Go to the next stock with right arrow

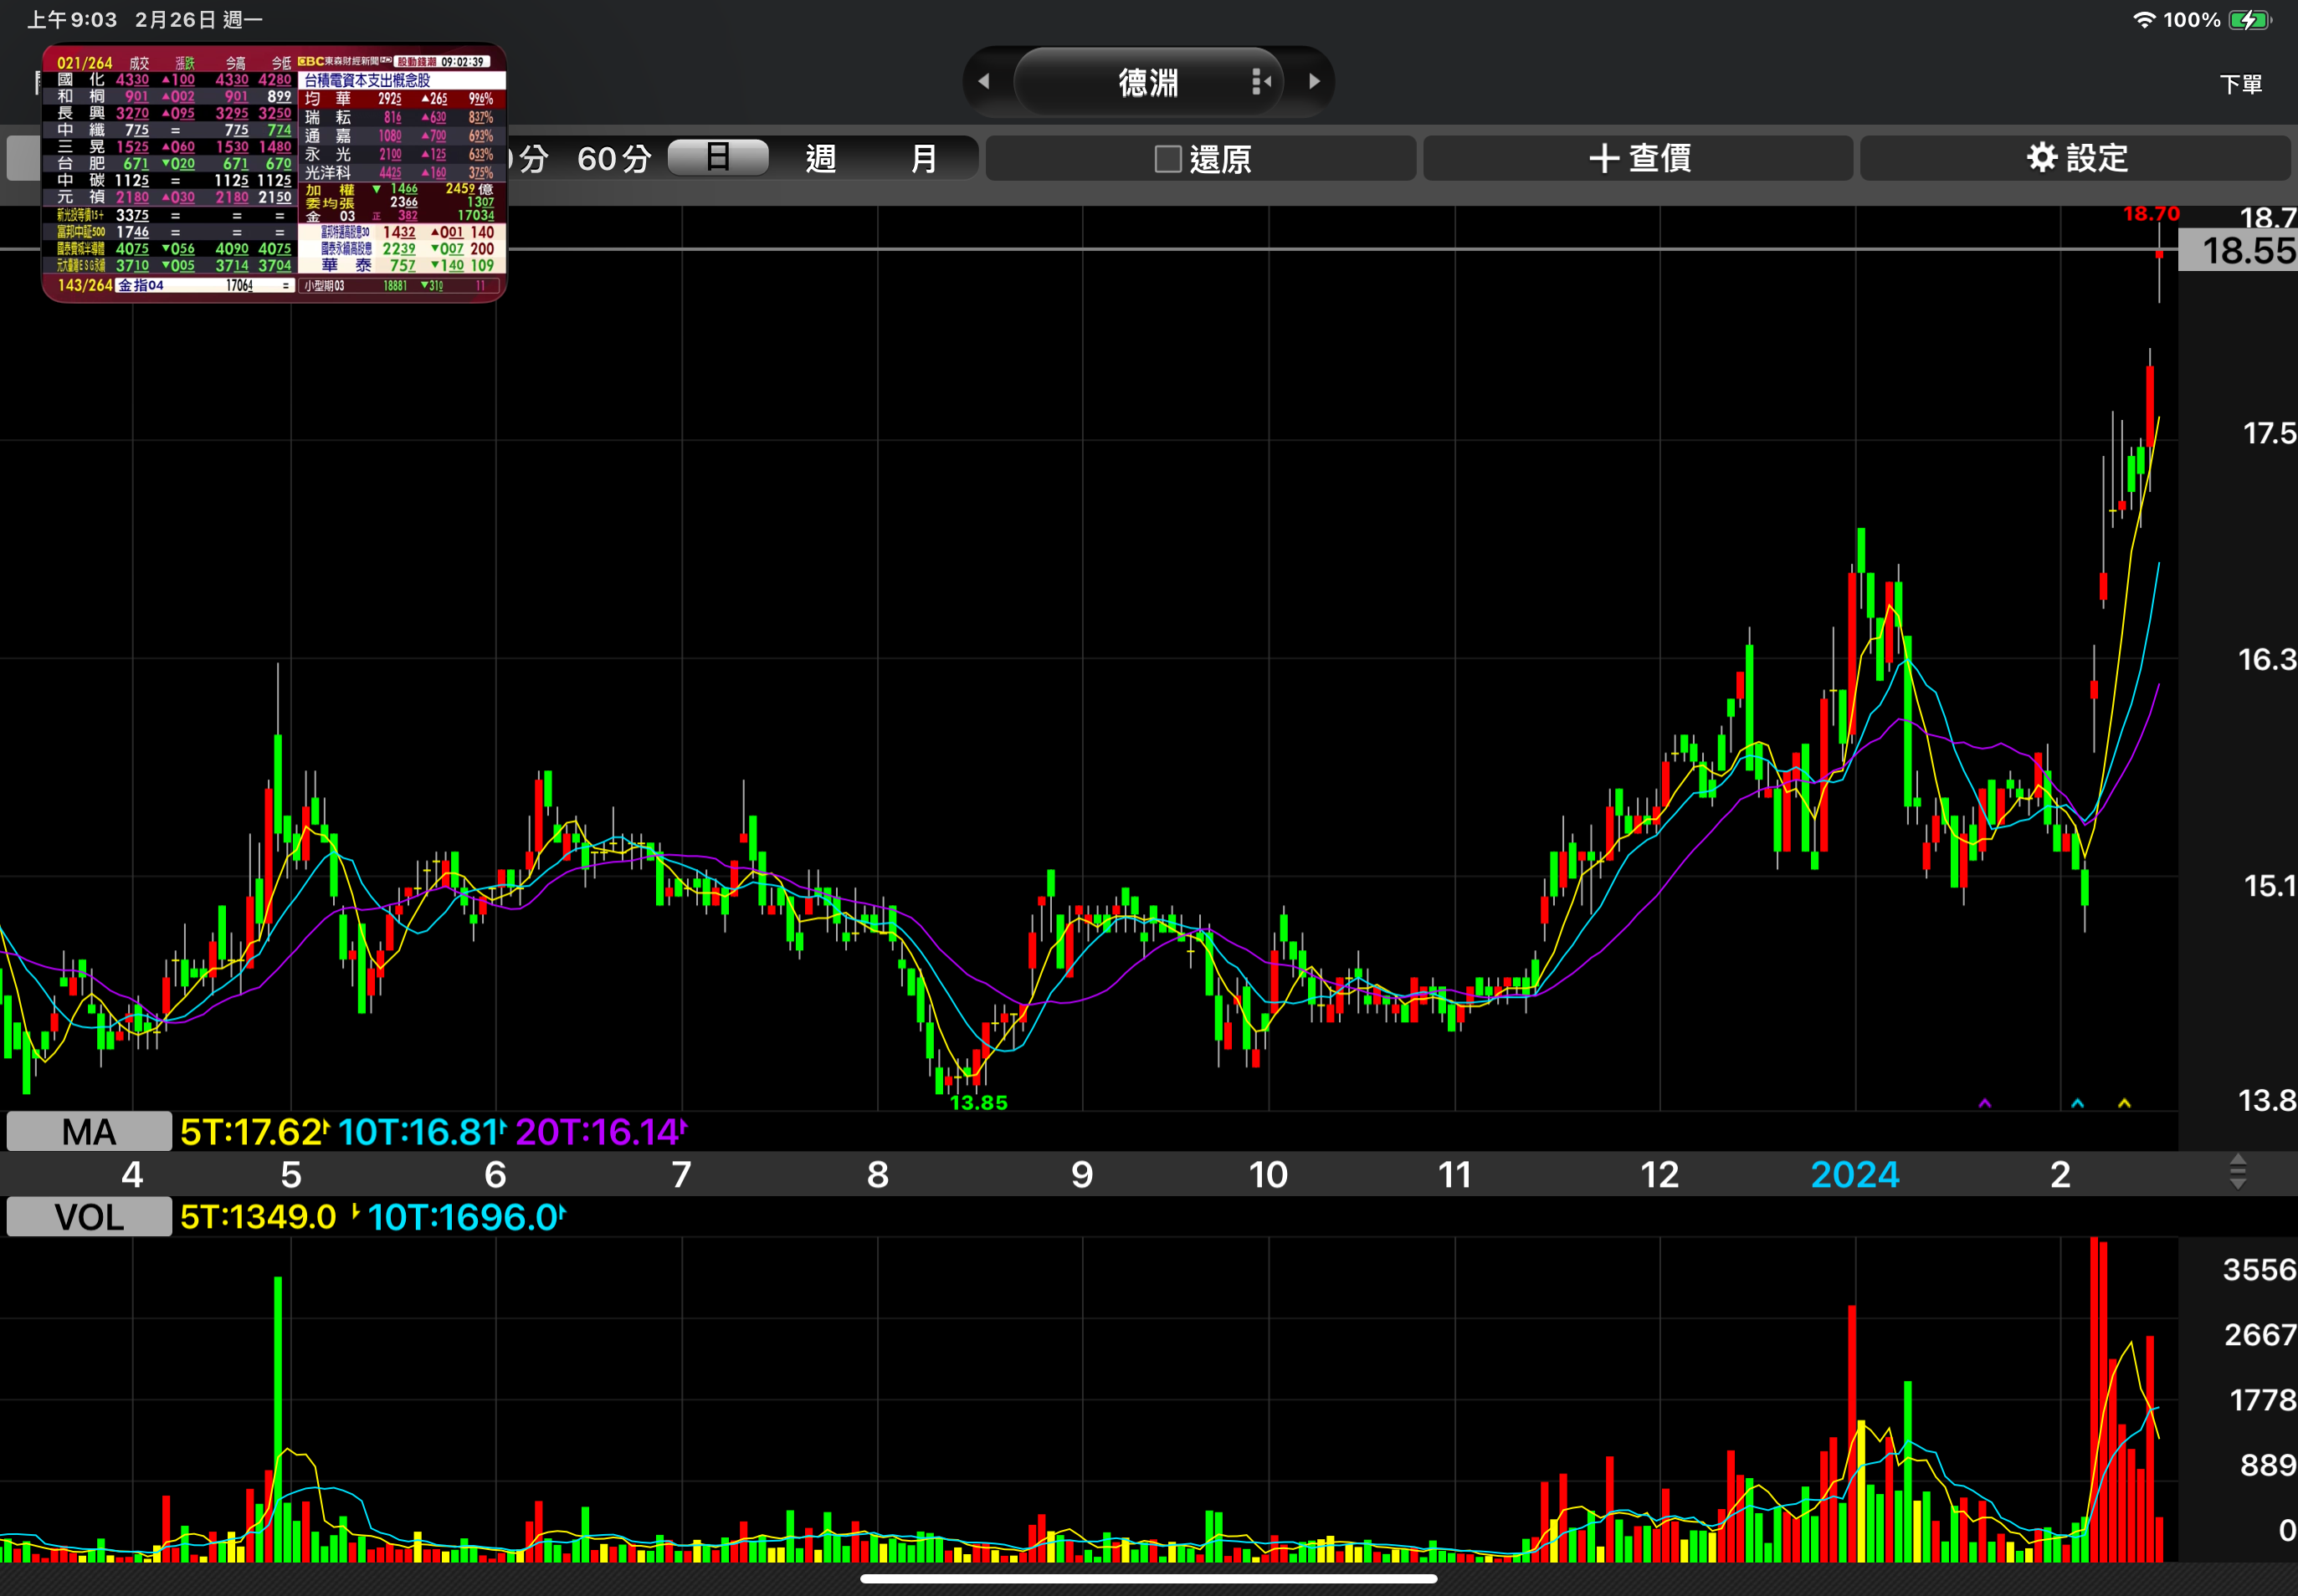1315,82
